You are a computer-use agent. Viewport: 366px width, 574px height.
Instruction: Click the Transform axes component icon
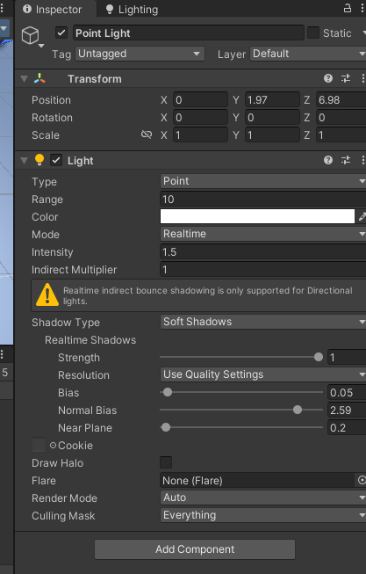(39, 78)
